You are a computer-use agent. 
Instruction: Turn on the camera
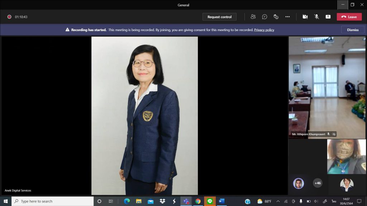click(305, 16)
